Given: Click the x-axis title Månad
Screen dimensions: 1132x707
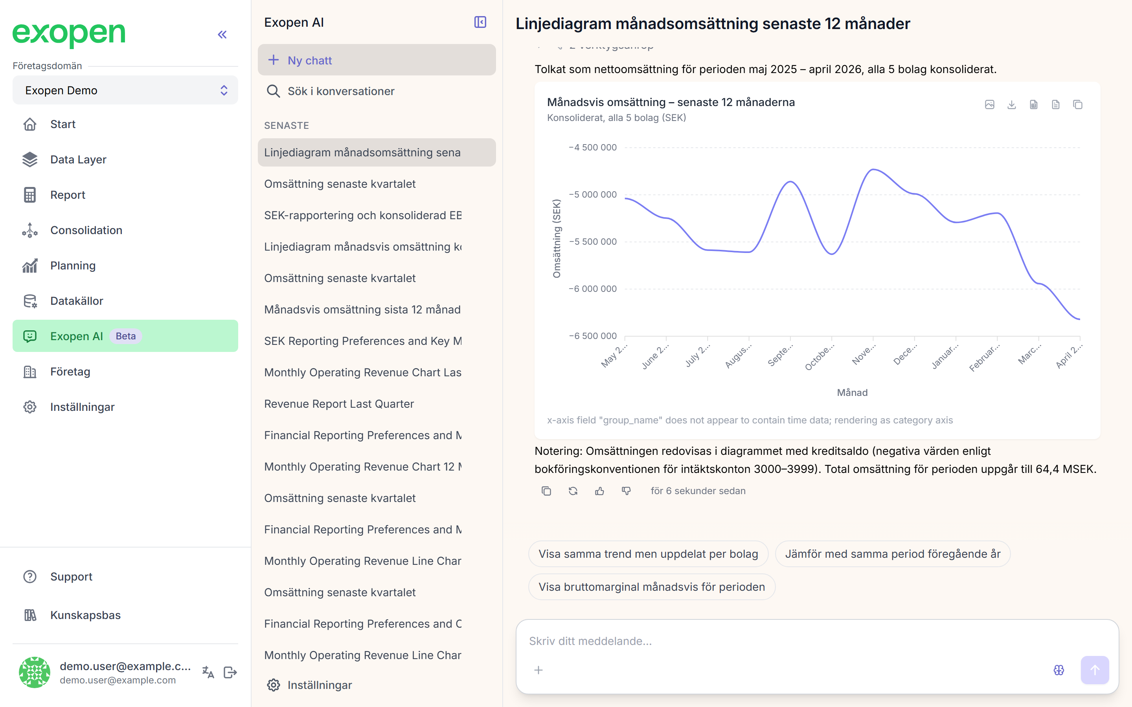Looking at the screenshot, I should point(852,392).
